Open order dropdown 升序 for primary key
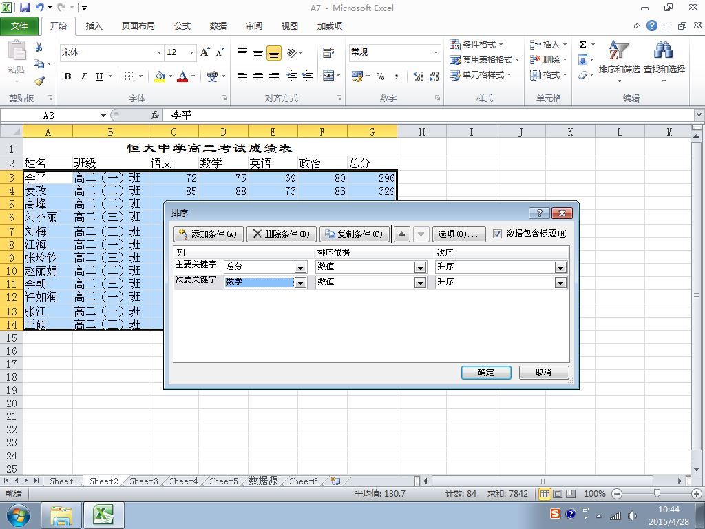Screen dimensions: 705x529 pos(560,267)
